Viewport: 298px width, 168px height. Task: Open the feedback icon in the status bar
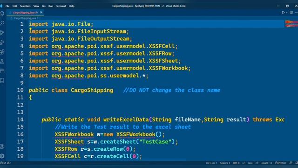(x=291, y=163)
